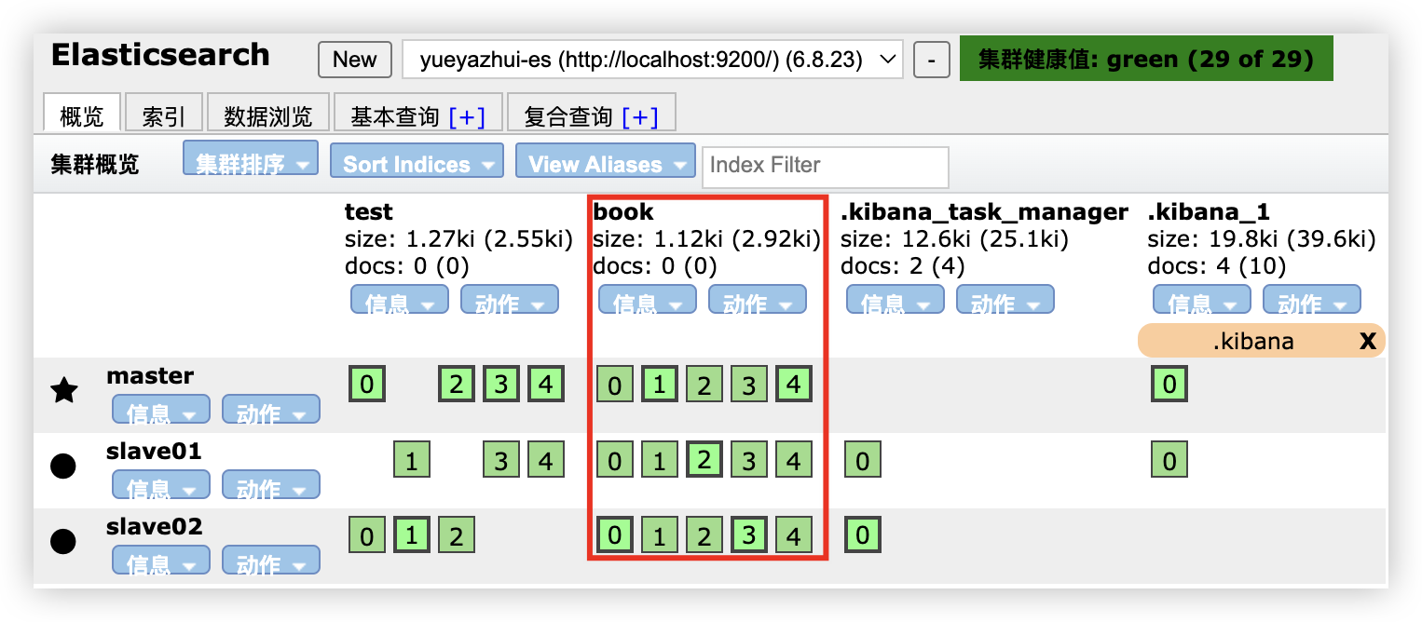Open 信息 menu for the master node
This screenshot has height=622, width=1422.
click(161, 410)
